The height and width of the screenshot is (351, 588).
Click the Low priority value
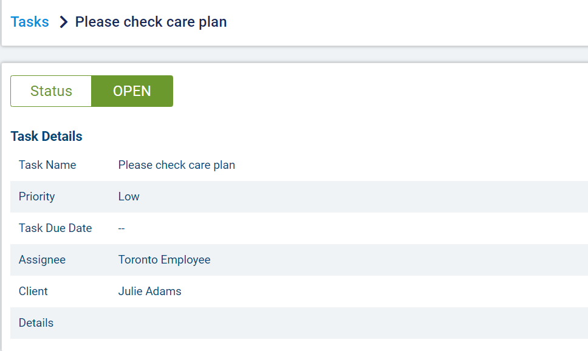coord(129,197)
